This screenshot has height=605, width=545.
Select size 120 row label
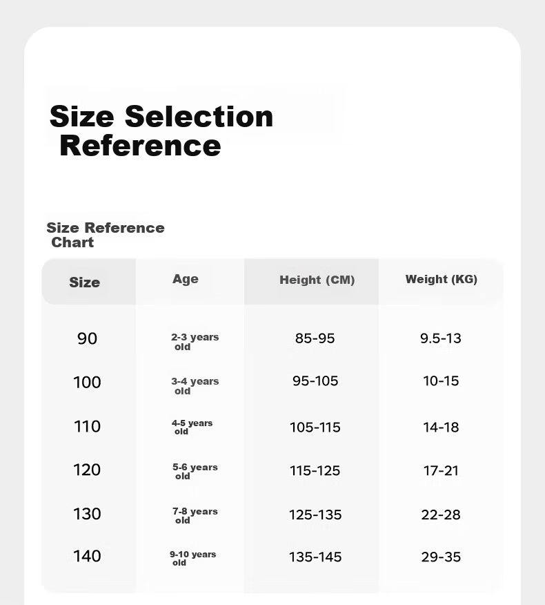click(87, 470)
